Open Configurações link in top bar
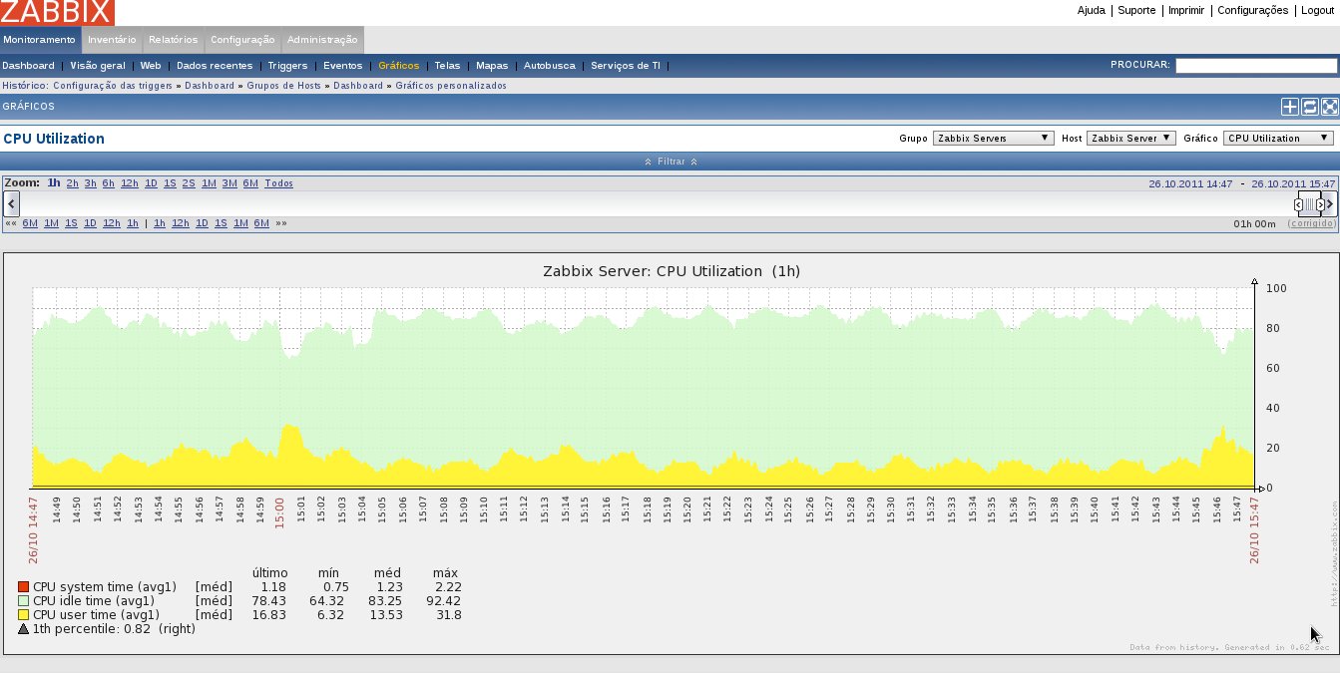The height and width of the screenshot is (673, 1340). tap(1253, 10)
